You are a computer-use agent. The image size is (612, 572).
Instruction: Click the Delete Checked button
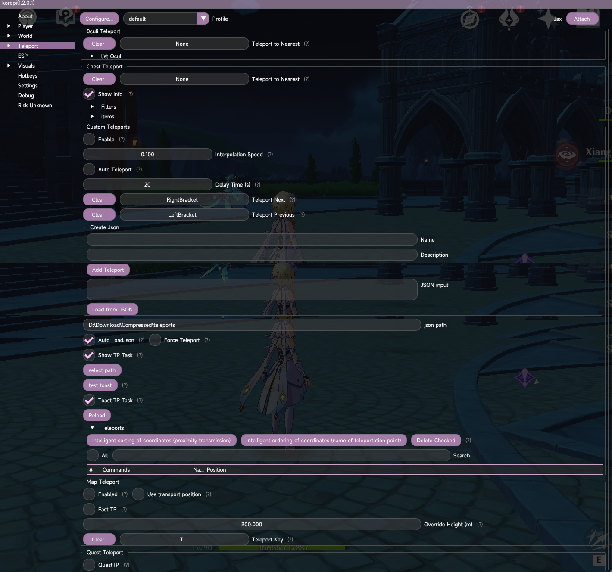click(436, 440)
